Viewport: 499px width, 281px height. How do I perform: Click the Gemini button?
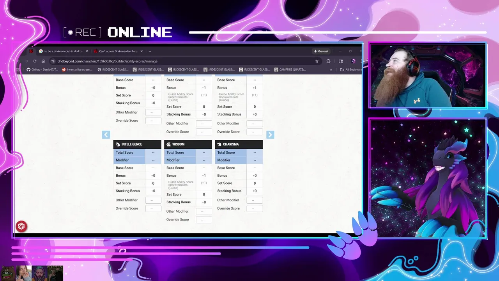pyautogui.click(x=321, y=51)
